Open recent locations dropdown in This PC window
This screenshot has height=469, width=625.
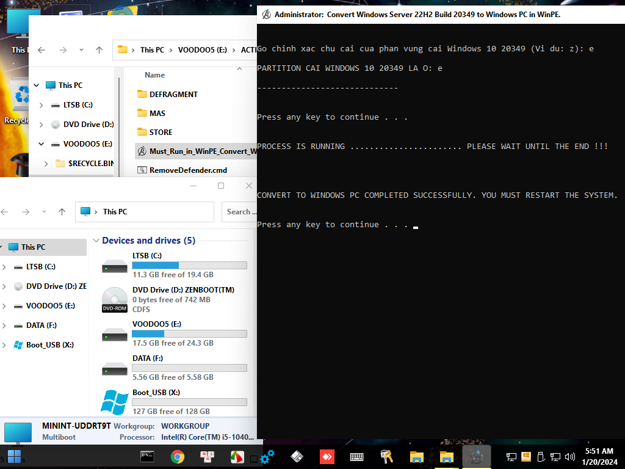[x=44, y=212]
